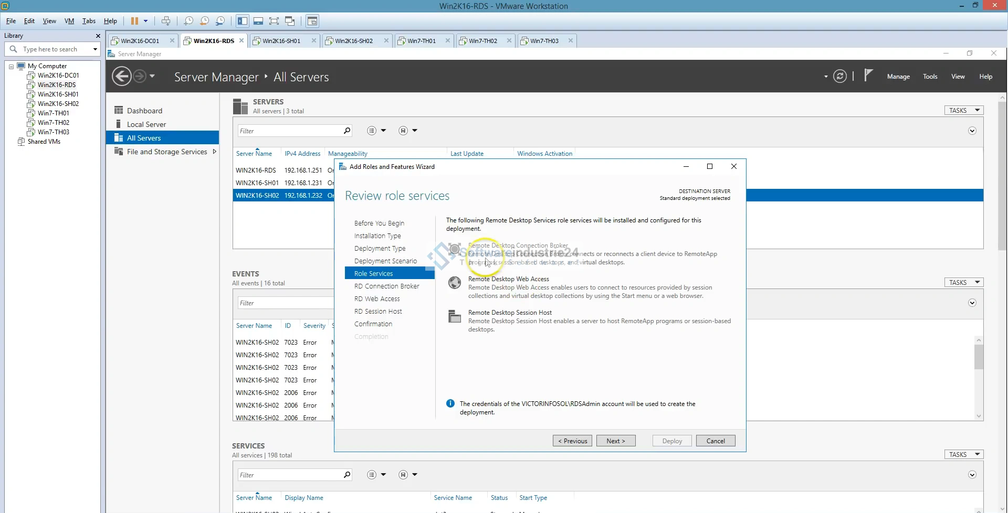Toggle the VMware library sidebar view

(242, 21)
